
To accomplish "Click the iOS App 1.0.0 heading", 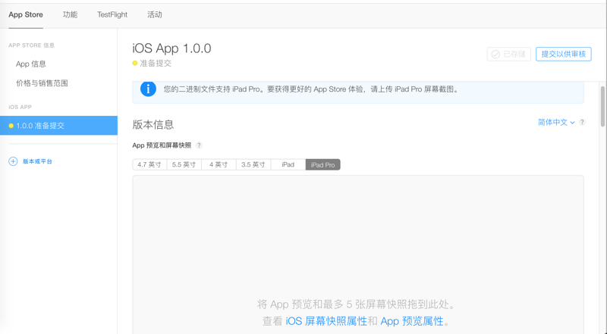I will [x=172, y=48].
